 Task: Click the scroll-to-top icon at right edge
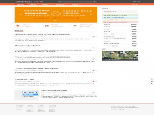point(151,78)
